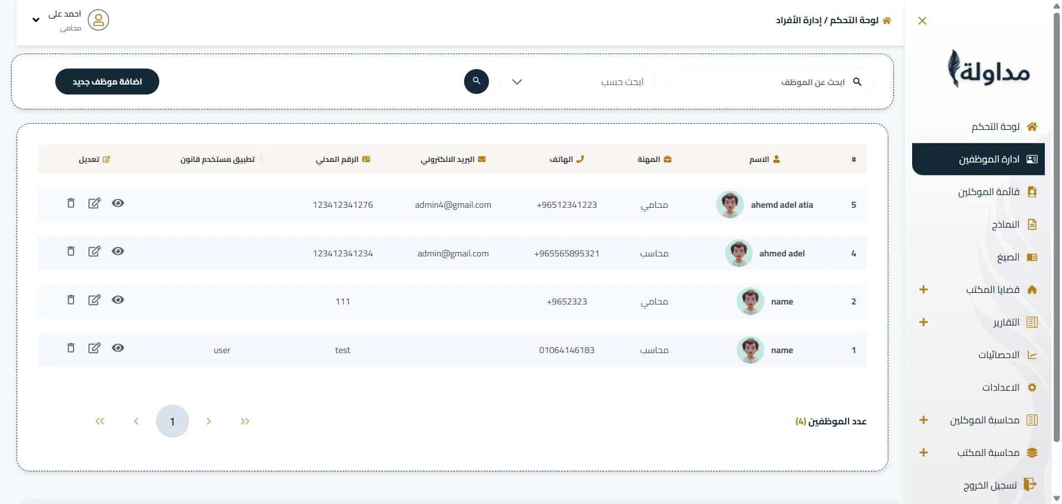The width and height of the screenshot is (1062, 504).
Task: Open قائمة الموكلين from the sidebar
Action: pos(978,192)
